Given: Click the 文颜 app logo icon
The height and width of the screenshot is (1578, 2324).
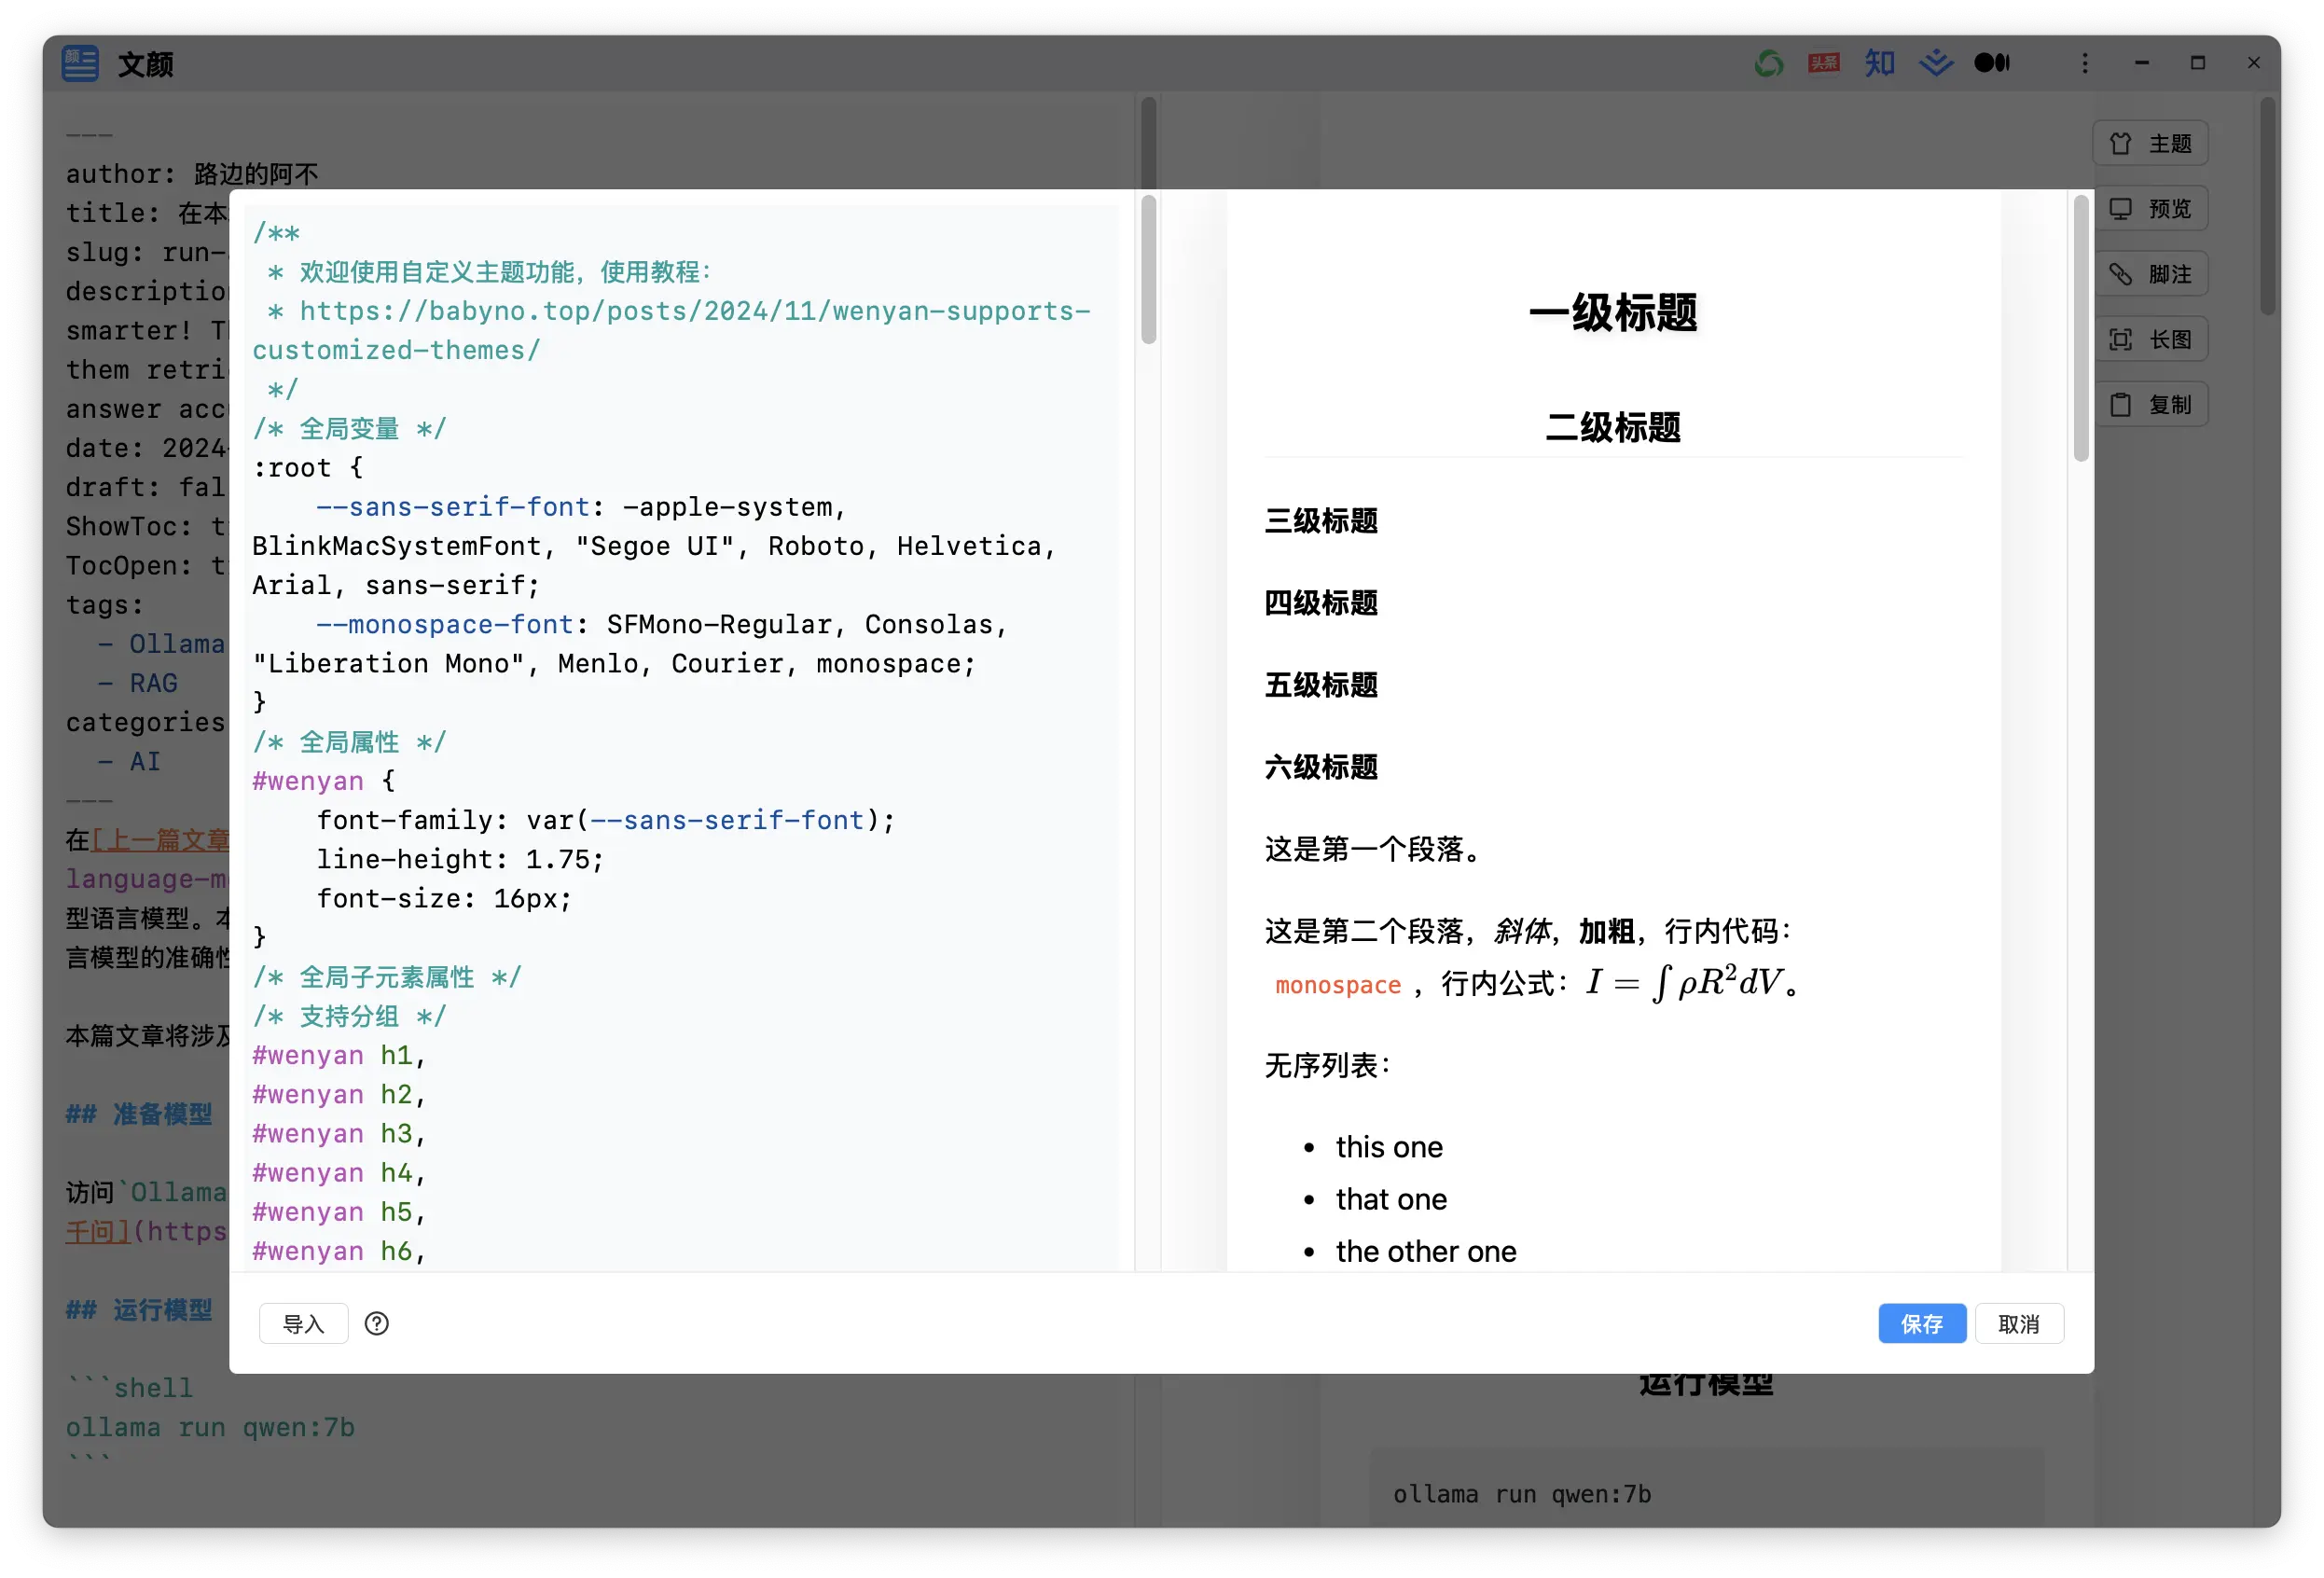Looking at the screenshot, I should (80, 63).
